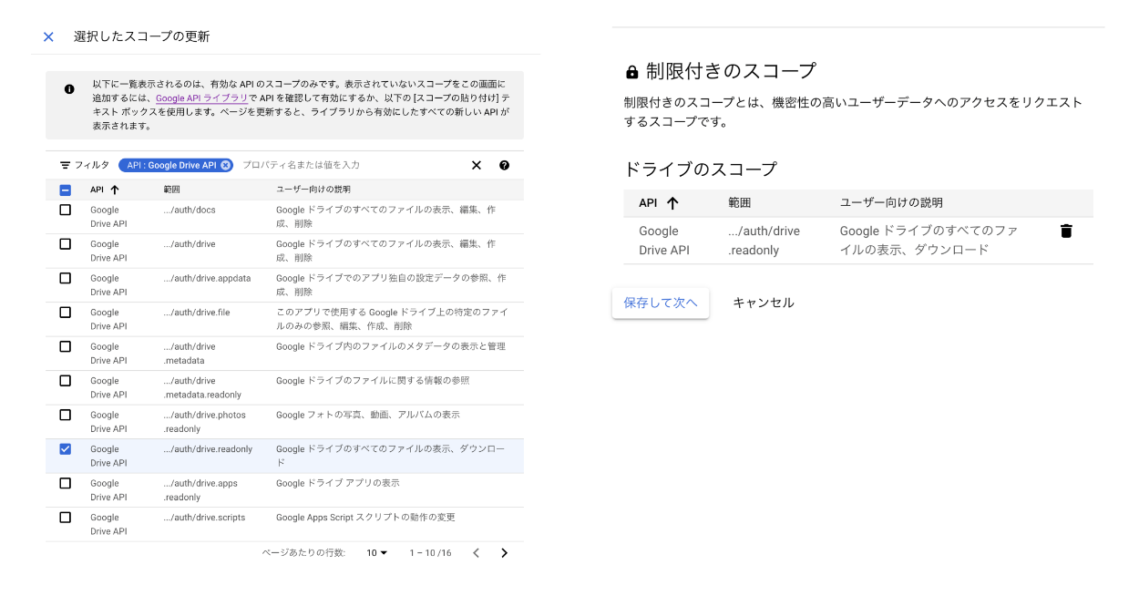Click the lock icon beside 制限付きのスコープ
1139x596 pixels.
point(631,71)
